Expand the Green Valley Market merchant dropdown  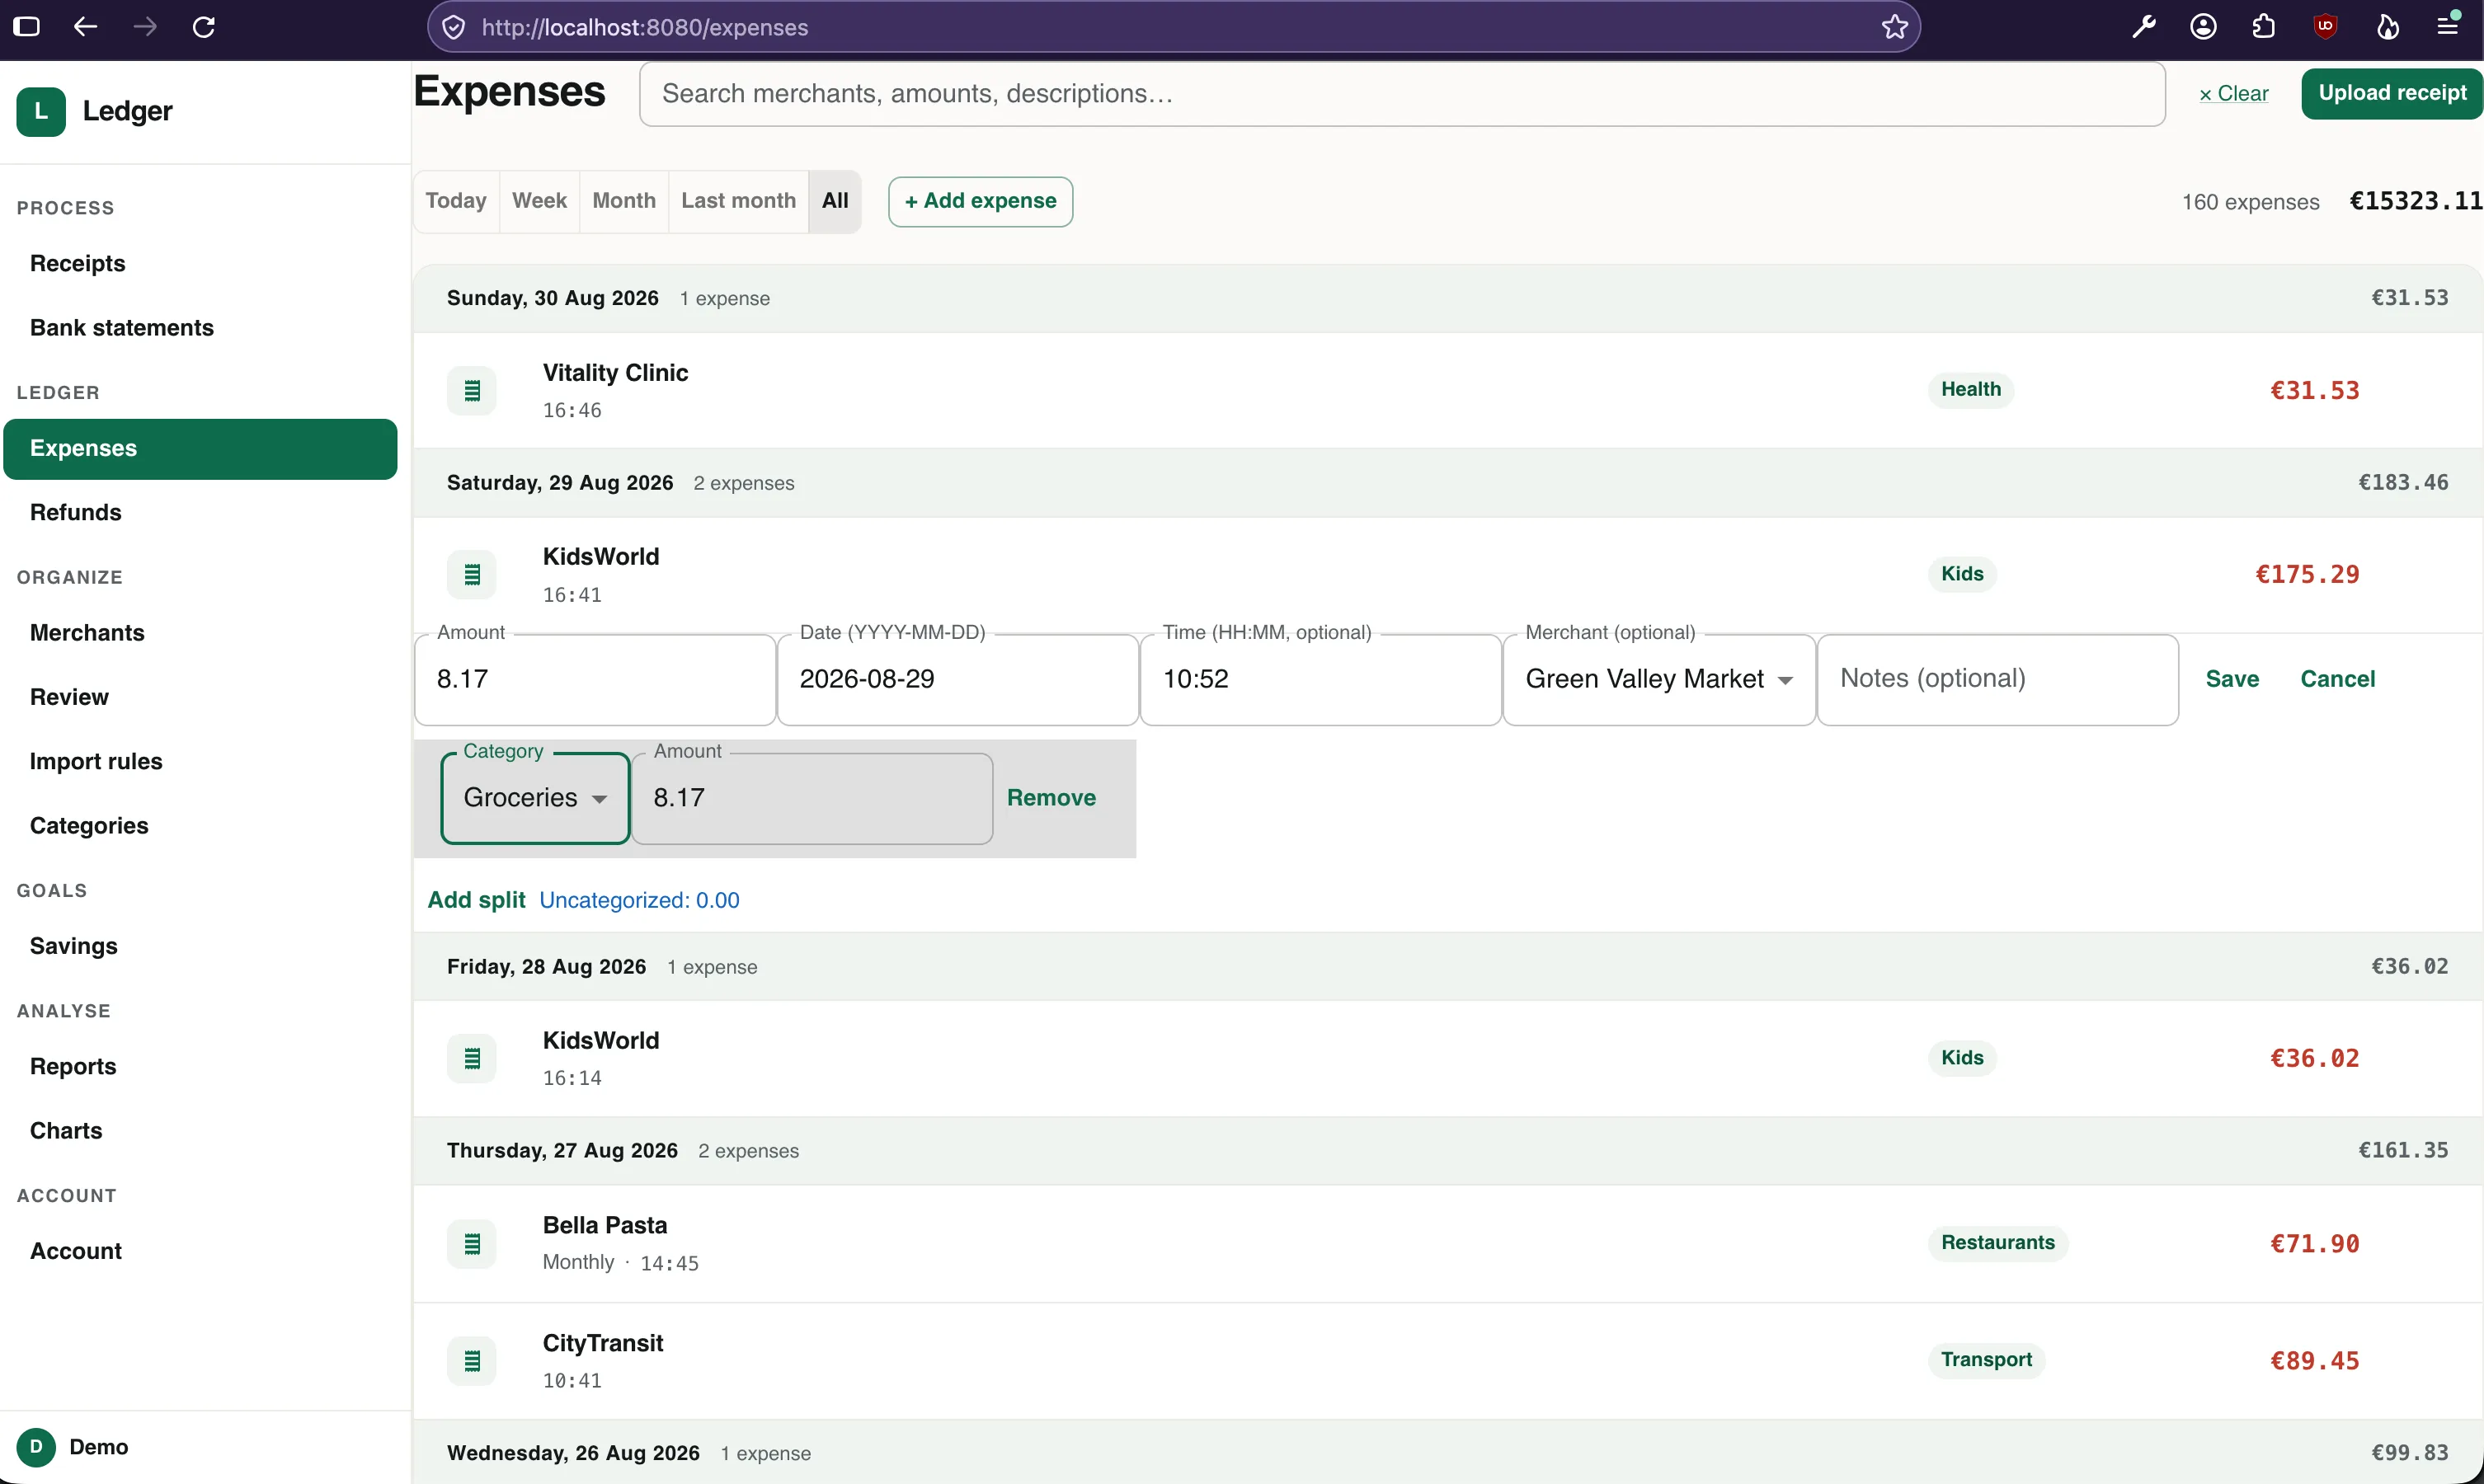tap(1659, 679)
